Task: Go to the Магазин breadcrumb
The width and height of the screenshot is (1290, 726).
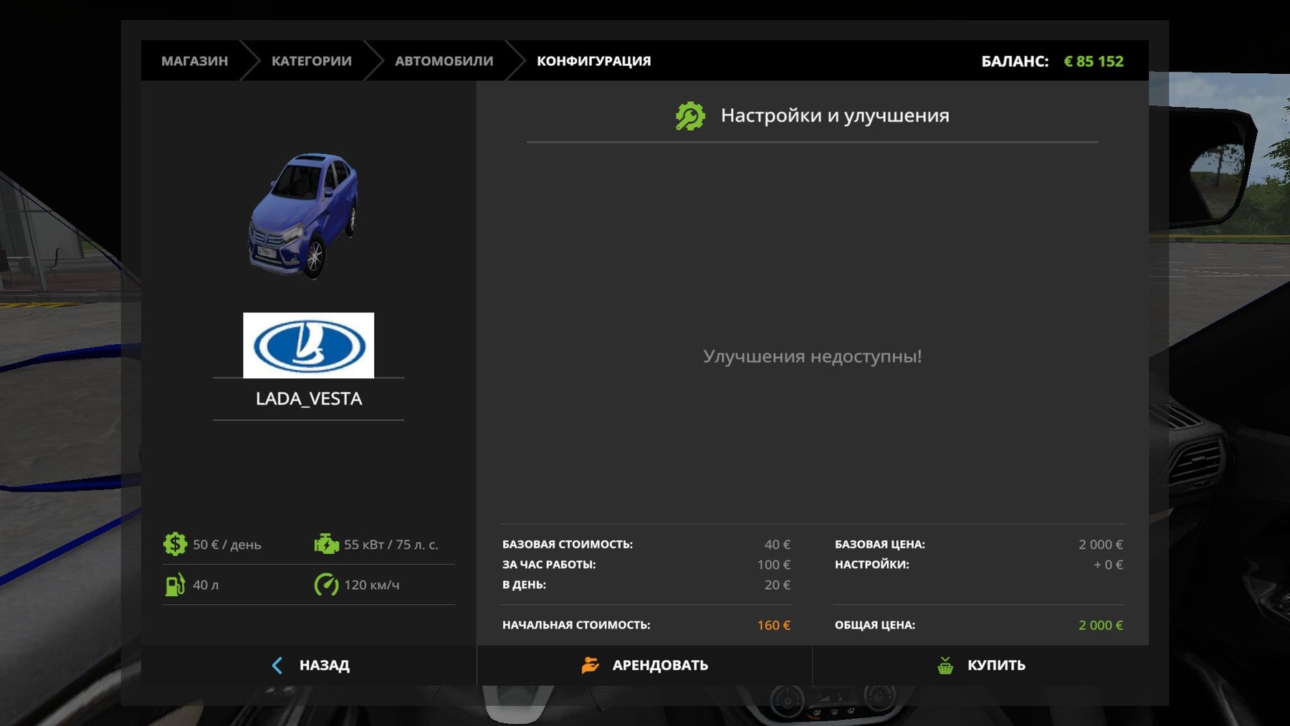Action: 194,61
